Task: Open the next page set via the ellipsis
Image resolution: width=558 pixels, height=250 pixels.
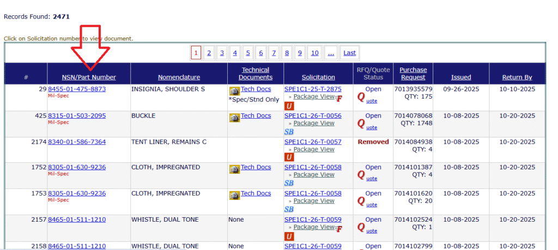Action: pyautogui.click(x=331, y=53)
